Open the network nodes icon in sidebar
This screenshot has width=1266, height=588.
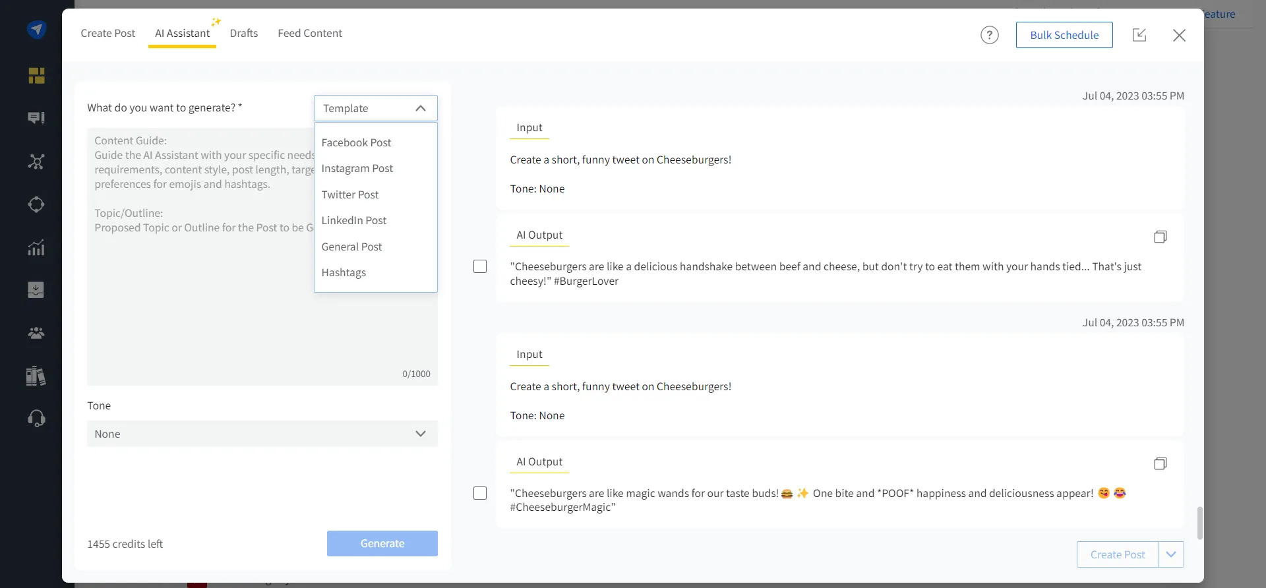point(36,162)
